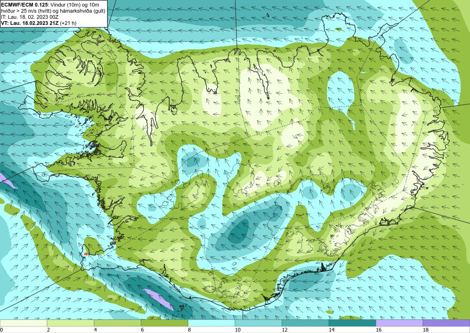
Task: Pick the light purple 16–18 legend segment
Action: (x=399, y=323)
